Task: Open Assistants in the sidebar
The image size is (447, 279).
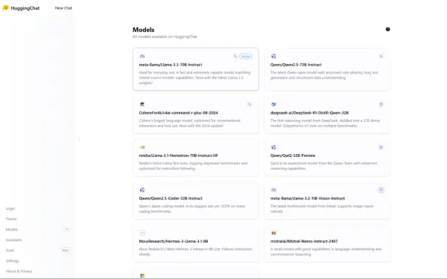Action: (x=13, y=240)
